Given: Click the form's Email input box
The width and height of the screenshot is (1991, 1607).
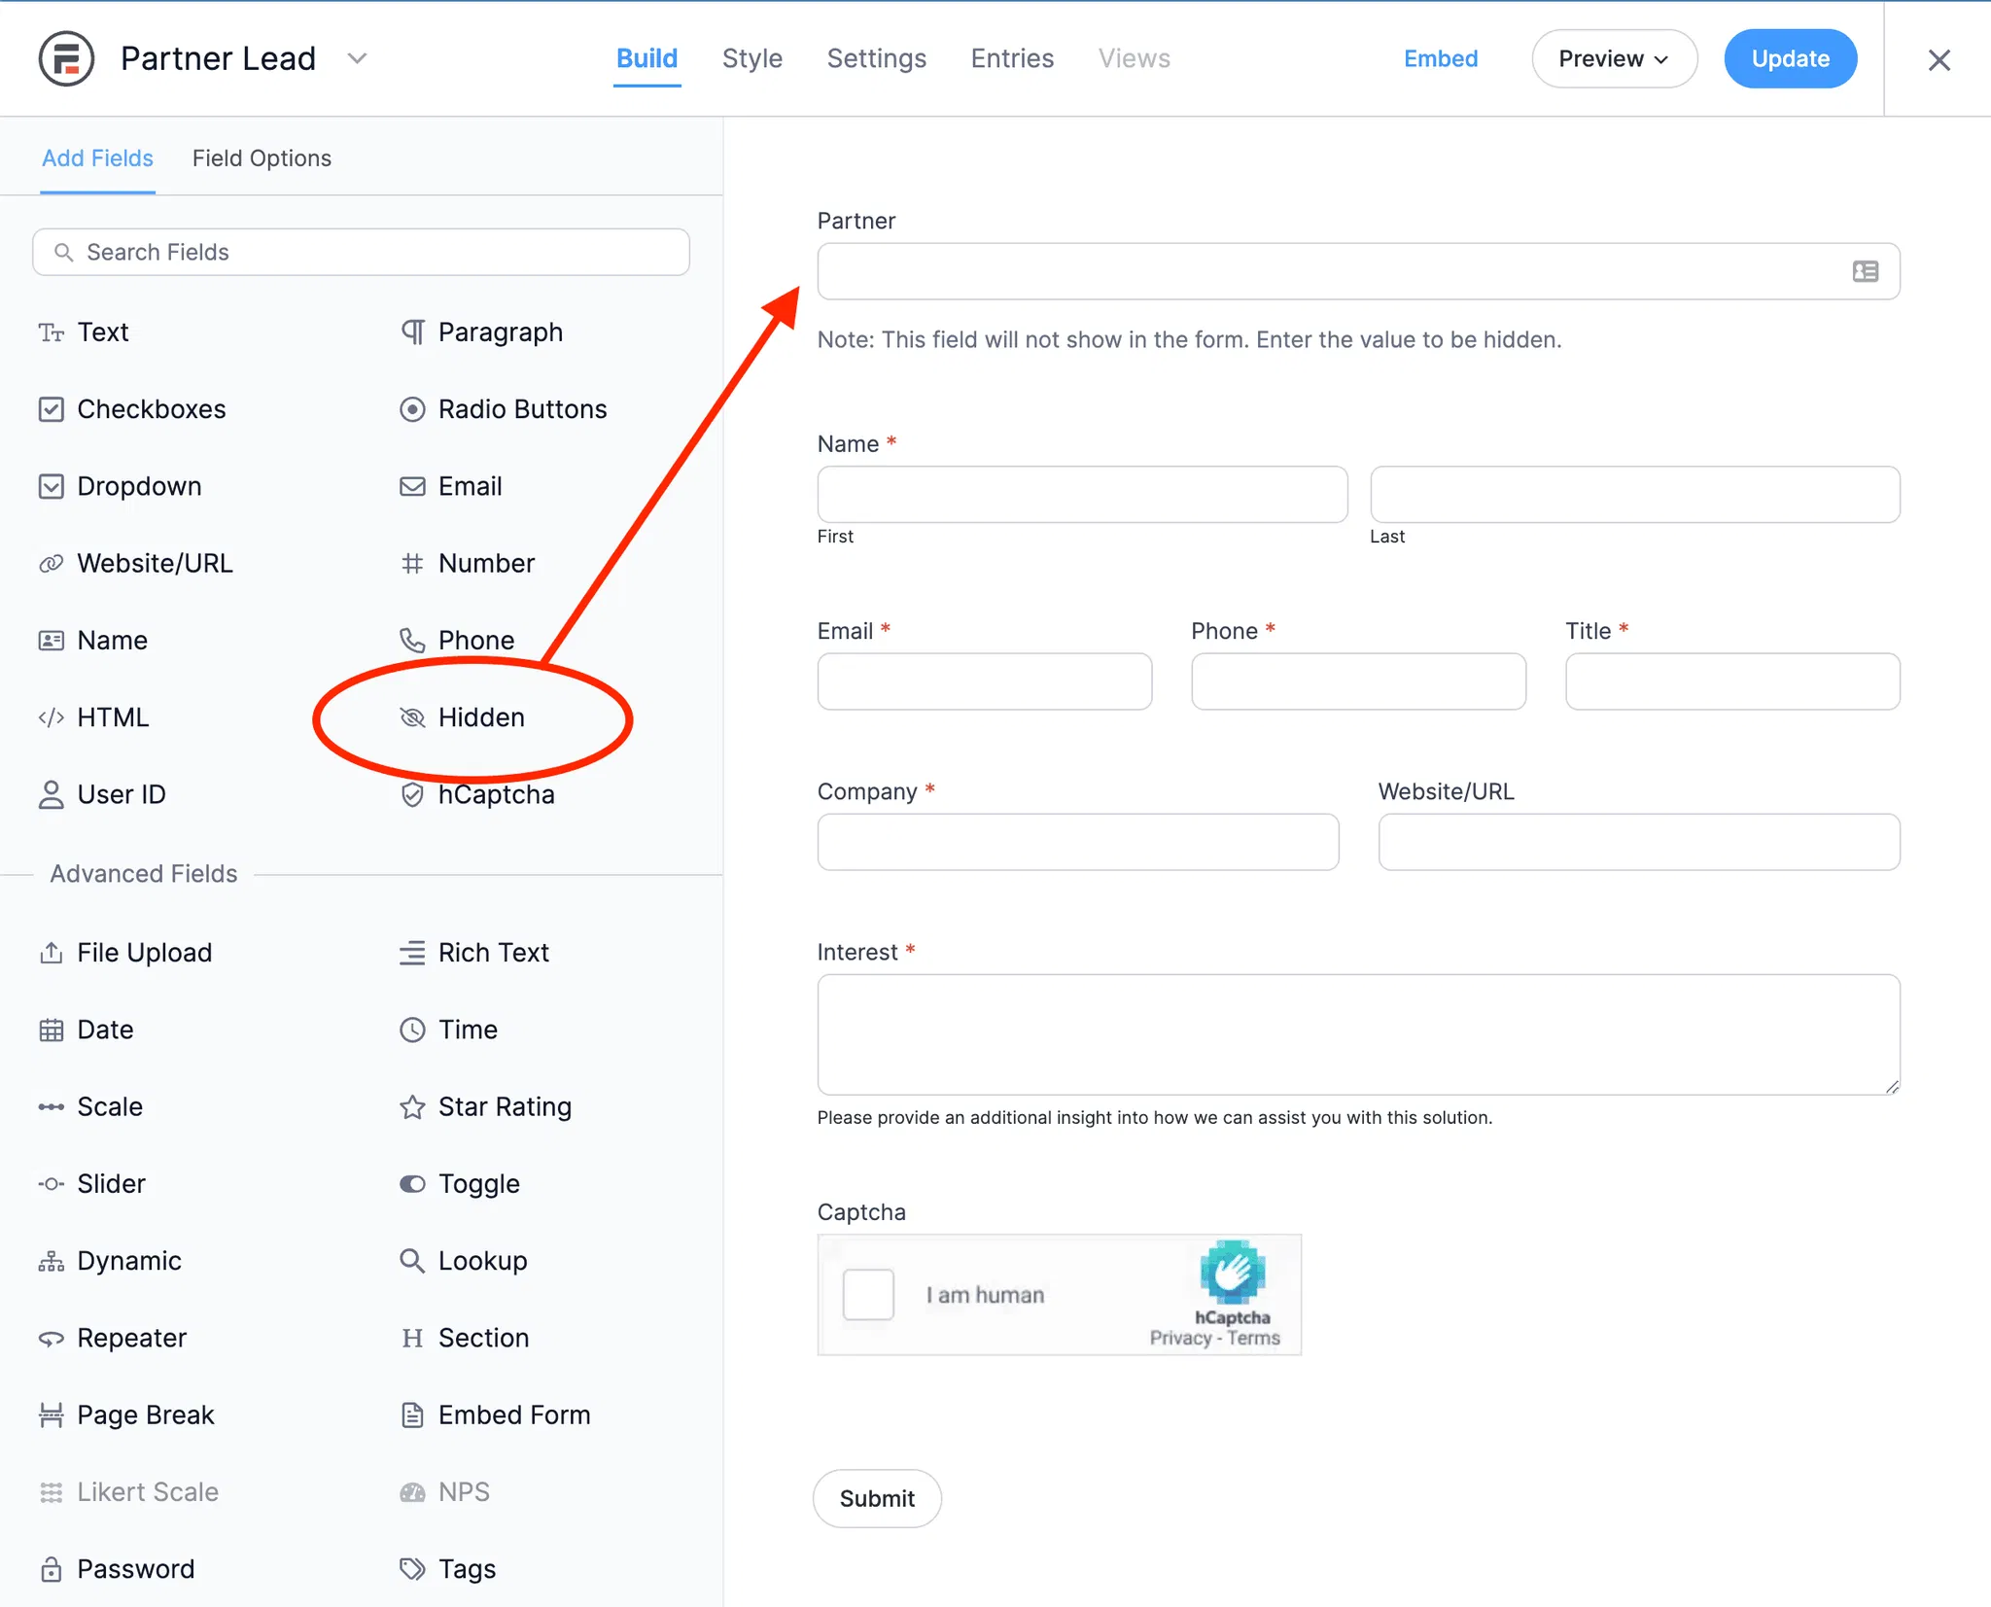Looking at the screenshot, I should pos(985,681).
